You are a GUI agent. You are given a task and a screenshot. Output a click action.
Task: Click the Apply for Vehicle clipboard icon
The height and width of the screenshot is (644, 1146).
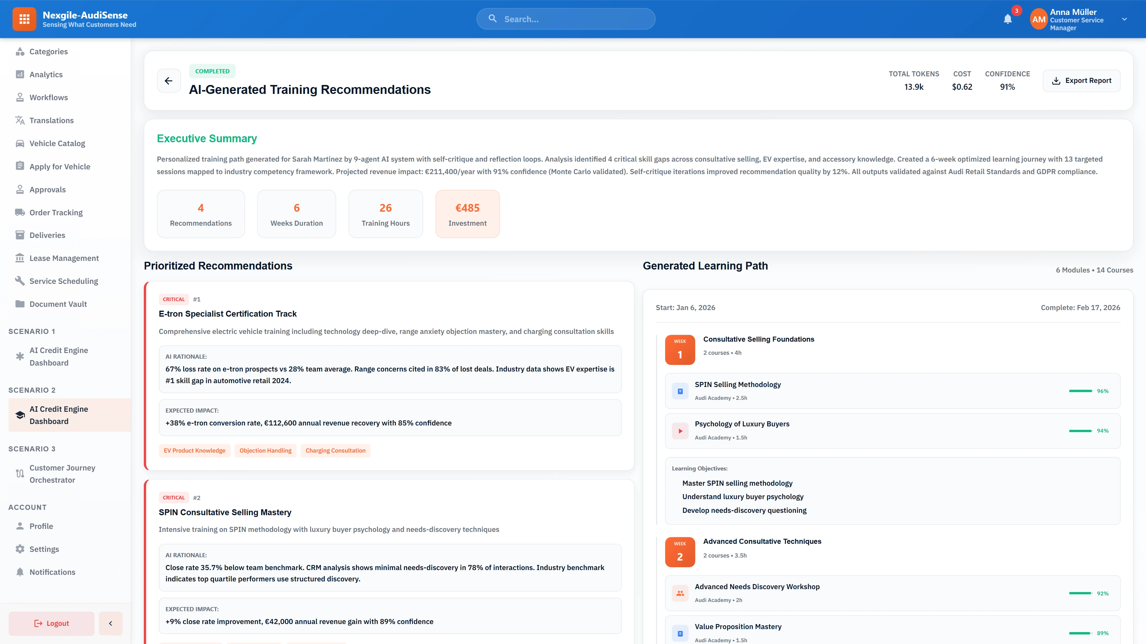[20, 166]
